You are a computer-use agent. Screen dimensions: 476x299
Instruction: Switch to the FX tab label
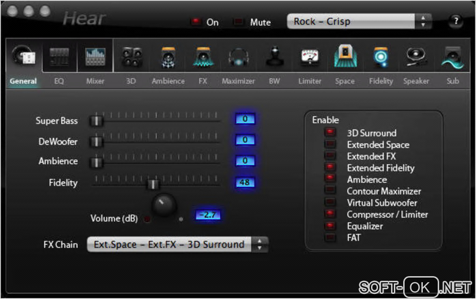coord(203,81)
